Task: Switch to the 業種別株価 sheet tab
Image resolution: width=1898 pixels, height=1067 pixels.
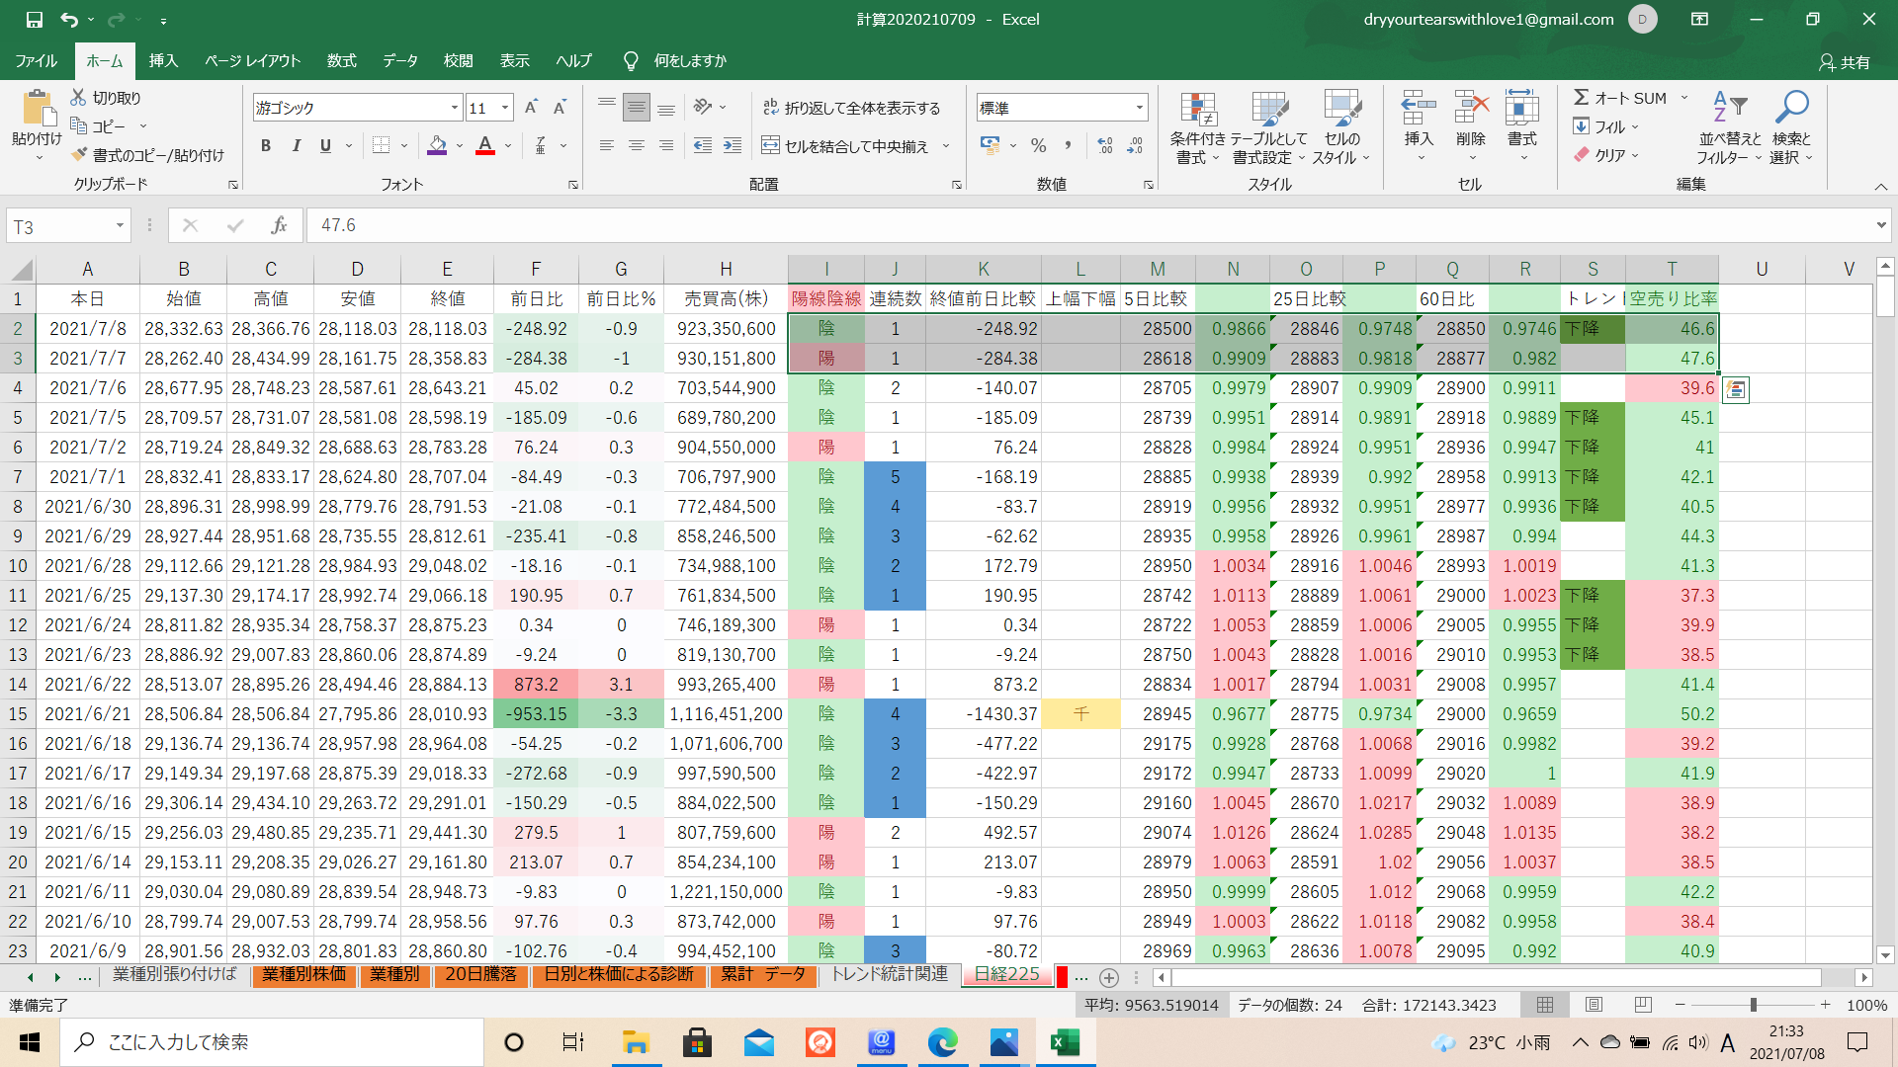Action: point(303,975)
